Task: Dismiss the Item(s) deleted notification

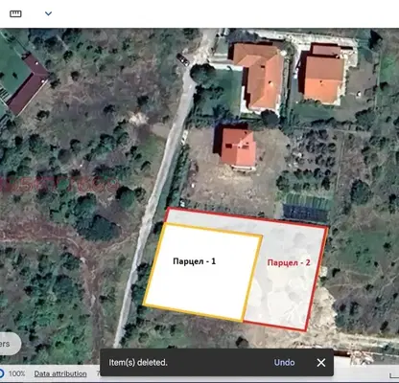Action: (x=321, y=363)
